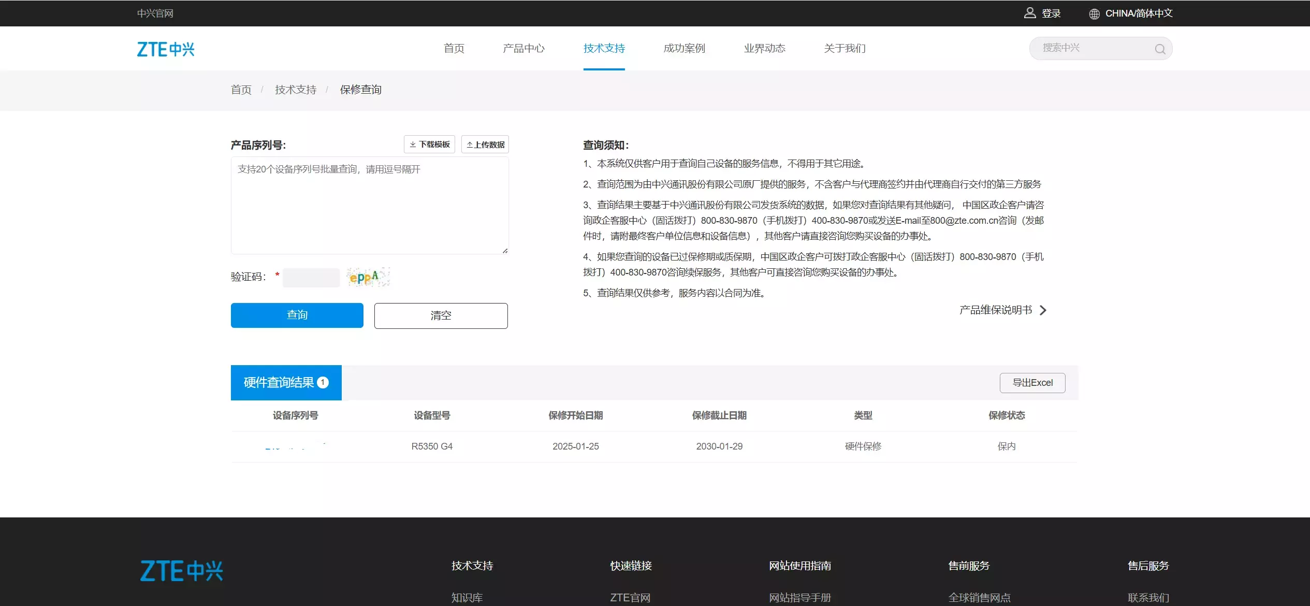Click the 查询须知 heading text
The height and width of the screenshot is (606, 1310).
click(605, 145)
